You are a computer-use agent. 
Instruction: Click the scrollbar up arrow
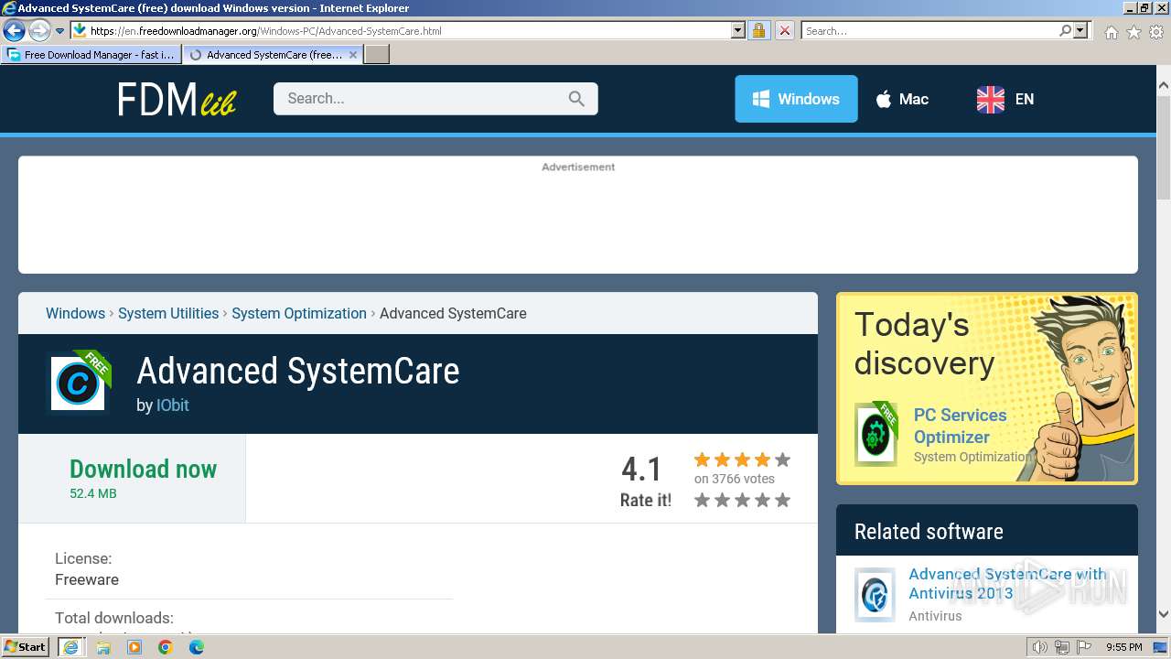[x=1164, y=86]
